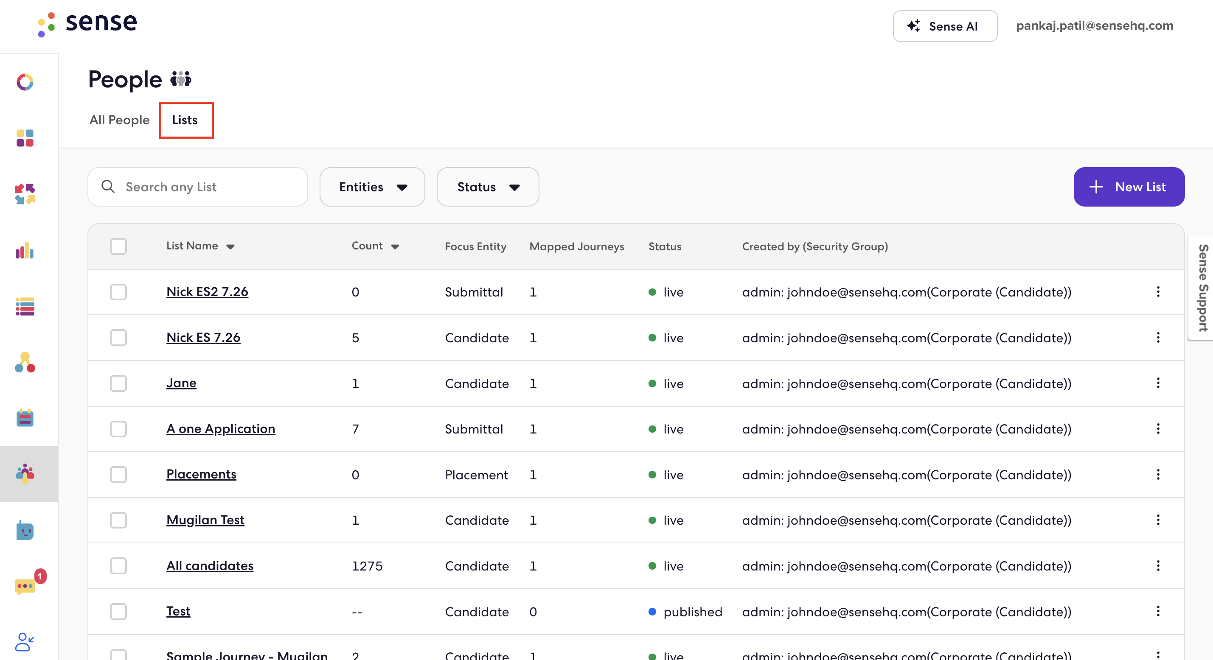Image resolution: width=1213 pixels, height=660 pixels.
Task: Select the A one Application checkbox
Action: click(x=118, y=429)
